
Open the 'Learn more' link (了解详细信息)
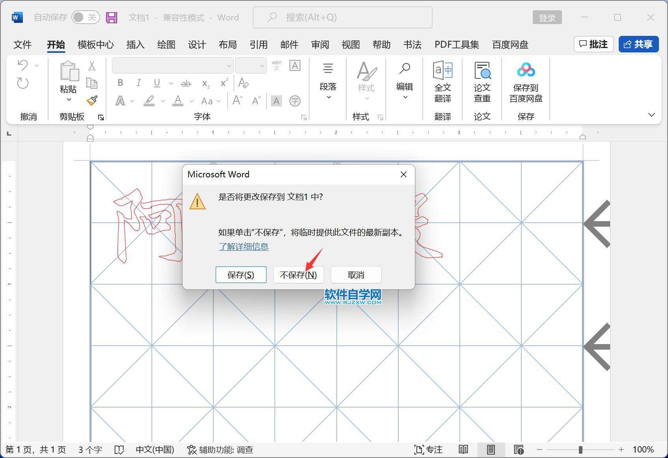[244, 247]
